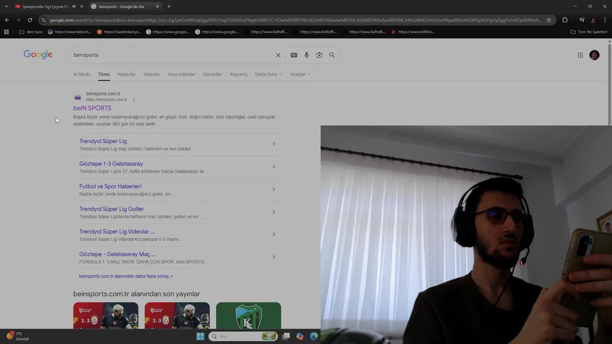The height and width of the screenshot is (344, 612).
Task: Open the Tüm Yer İşaretleri folder
Action: pyautogui.click(x=589, y=32)
